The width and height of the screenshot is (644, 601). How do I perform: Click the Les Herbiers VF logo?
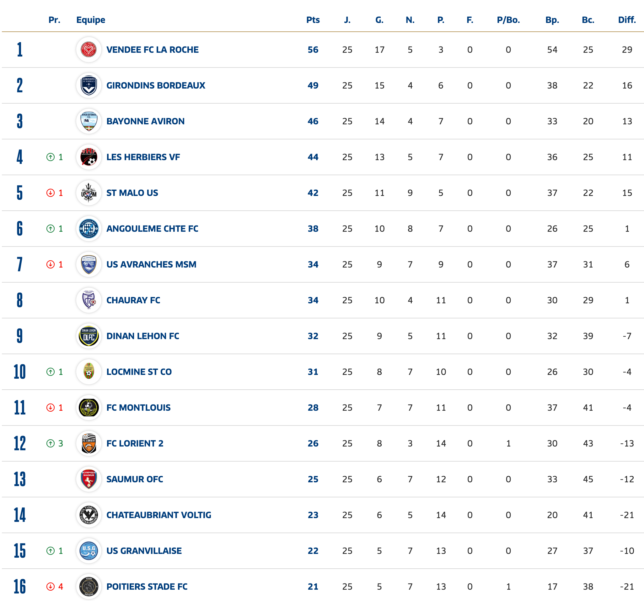(89, 157)
